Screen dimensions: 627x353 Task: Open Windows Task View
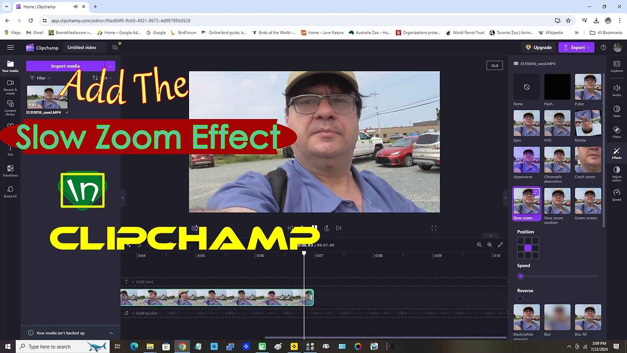(118, 347)
